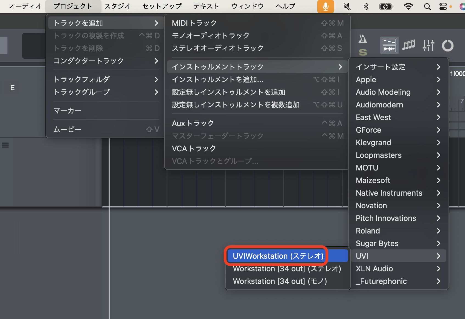Open the sequence editor notes icon
The height and width of the screenshot is (319, 465).
tap(408, 45)
